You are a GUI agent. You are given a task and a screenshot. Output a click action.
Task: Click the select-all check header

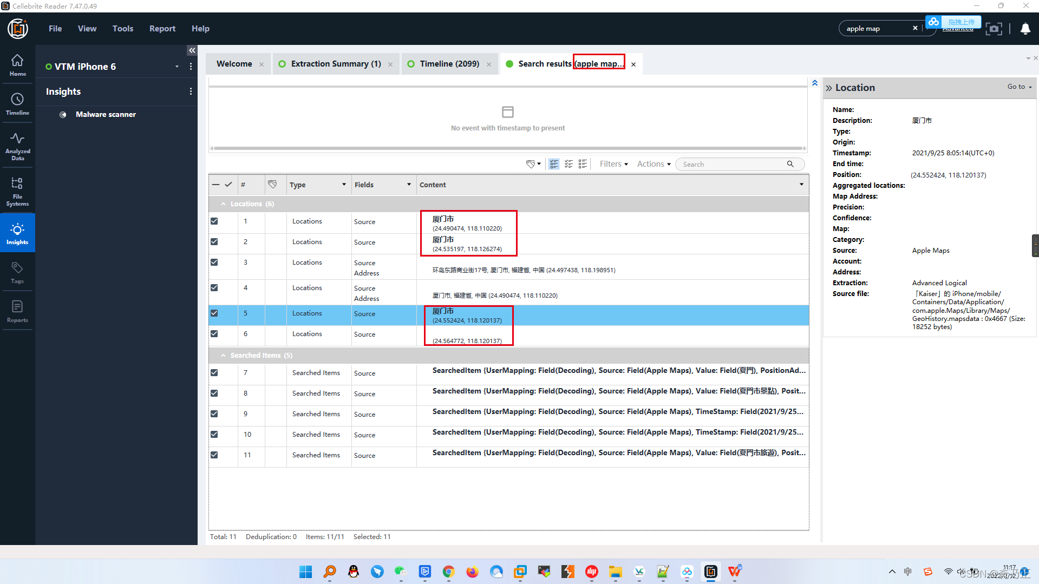coord(228,185)
